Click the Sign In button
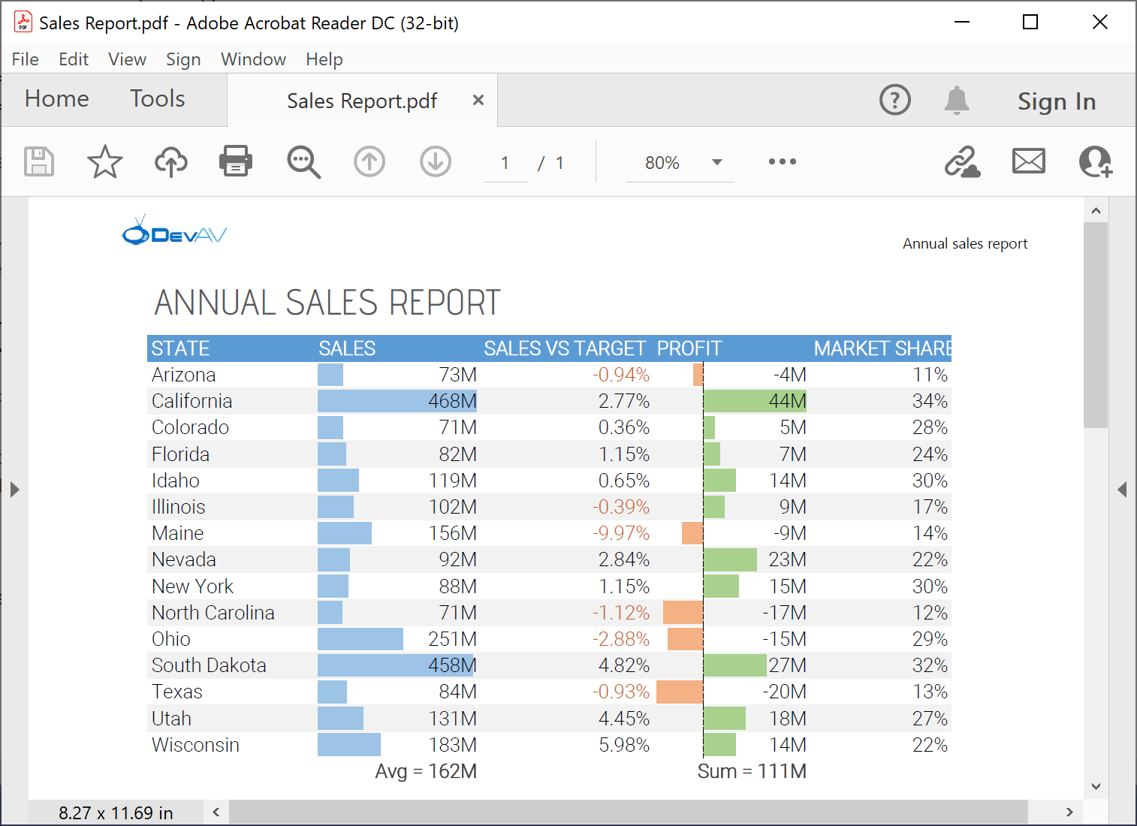1137x826 pixels. pos(1056,101)
